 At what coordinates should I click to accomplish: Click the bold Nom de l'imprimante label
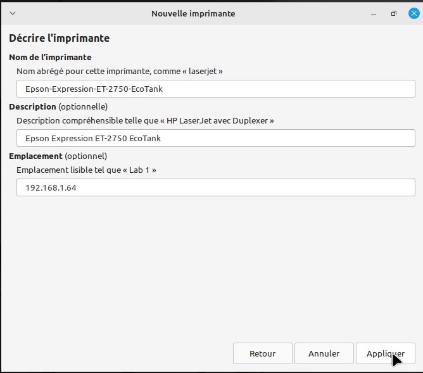click(50, 57)
